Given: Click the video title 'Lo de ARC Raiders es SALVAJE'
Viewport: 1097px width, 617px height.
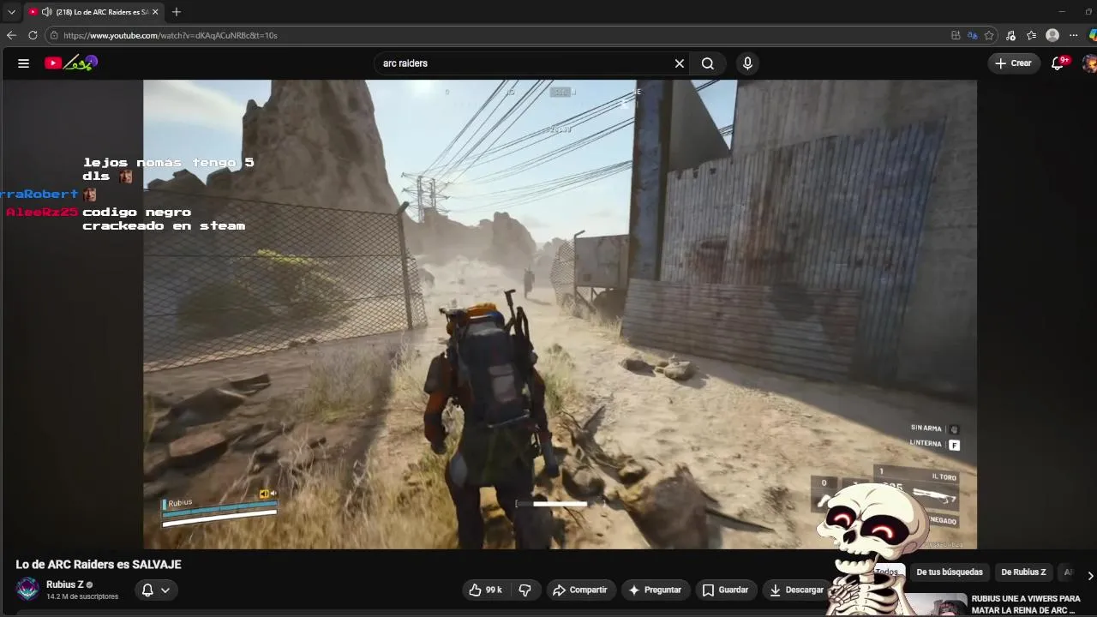Looking at the screenshot, I should coord(99,565).
